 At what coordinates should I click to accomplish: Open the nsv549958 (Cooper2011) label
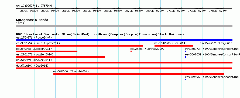(x=34, y=49)
